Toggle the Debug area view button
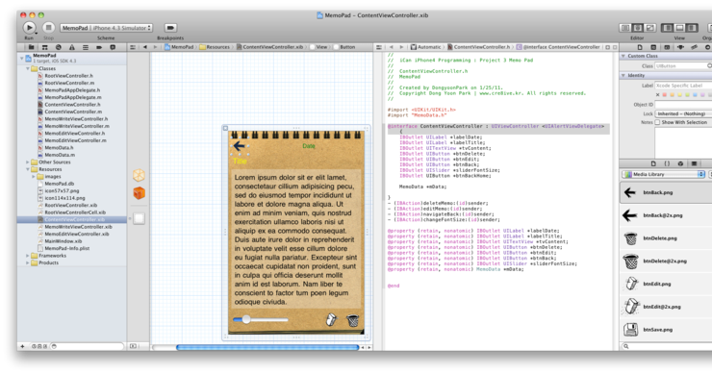Viewport: 712px width, 374px height. tap(679, 28)
